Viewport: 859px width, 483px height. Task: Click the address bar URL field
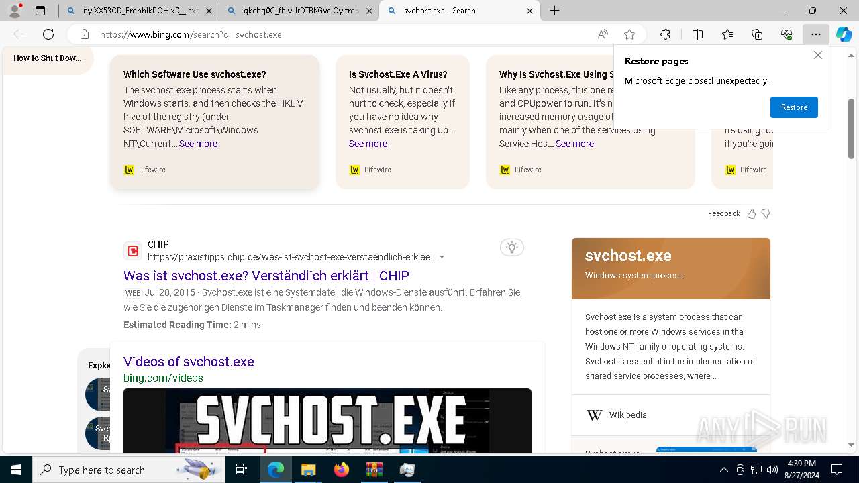pyautogui.click(x=336, y=34)
